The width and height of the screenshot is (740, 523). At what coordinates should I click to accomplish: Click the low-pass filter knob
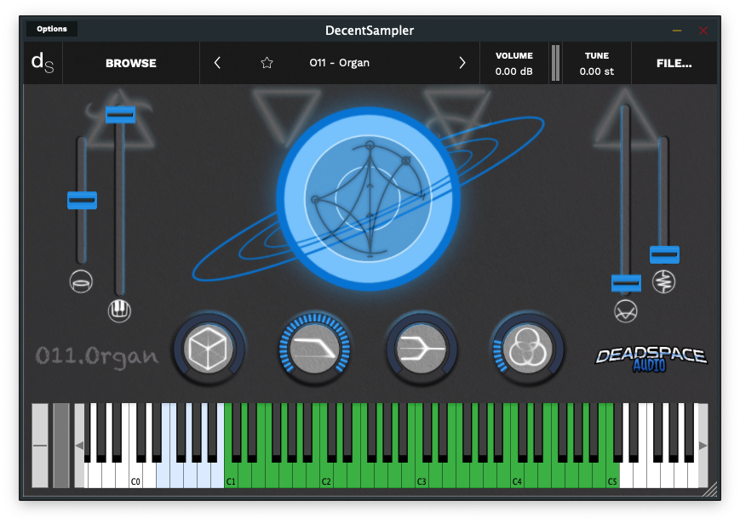(x=314, y=350)
